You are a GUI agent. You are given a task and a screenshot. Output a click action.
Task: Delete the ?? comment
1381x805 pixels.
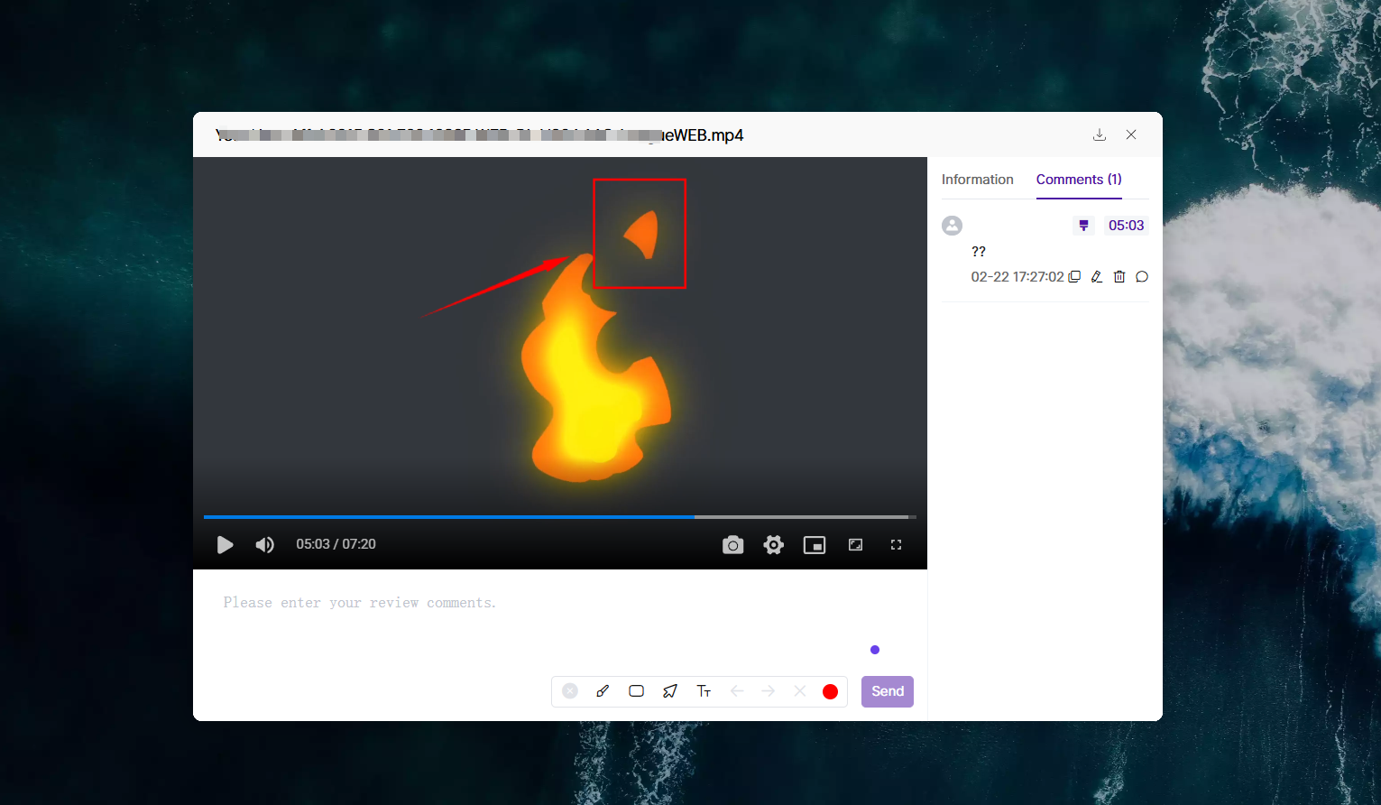[1119, 277]
